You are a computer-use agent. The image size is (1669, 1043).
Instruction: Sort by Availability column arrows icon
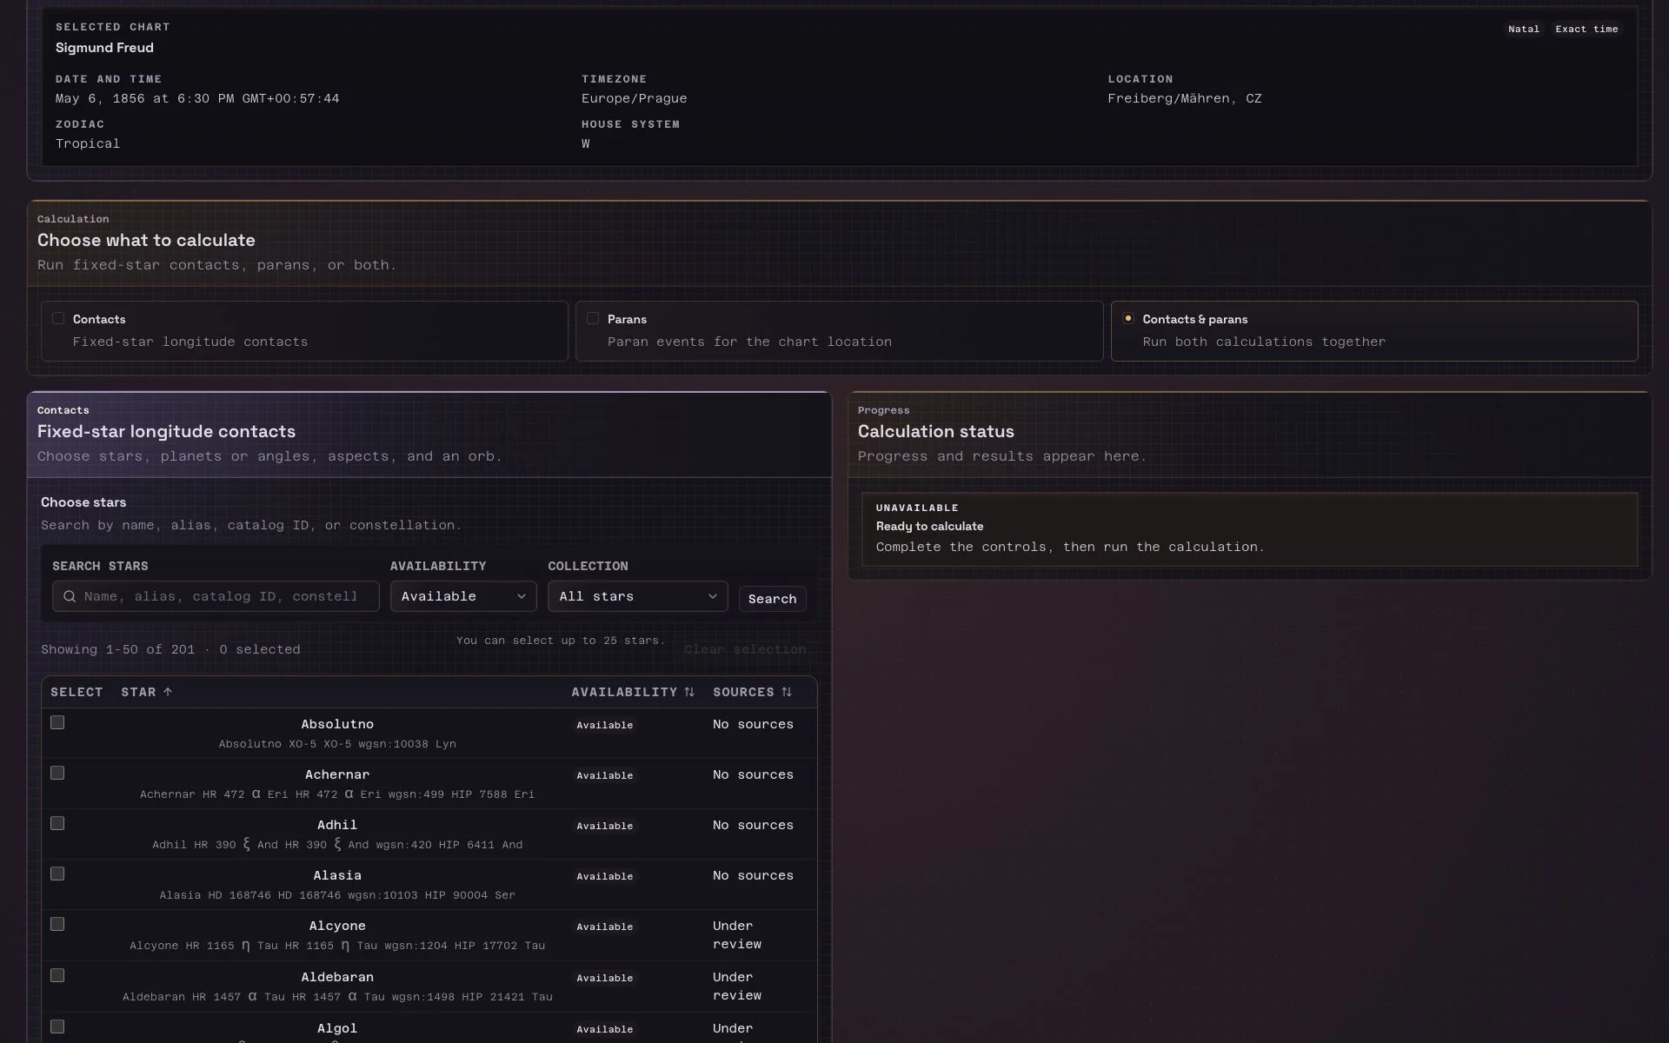(x=689, y=692)
